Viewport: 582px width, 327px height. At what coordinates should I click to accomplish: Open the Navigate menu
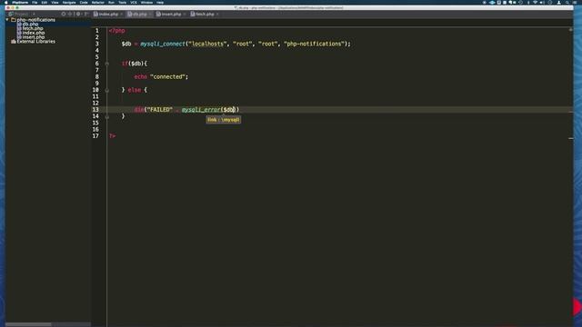(69, 2)
